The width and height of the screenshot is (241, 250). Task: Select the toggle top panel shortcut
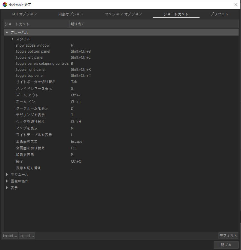point(121,75)
